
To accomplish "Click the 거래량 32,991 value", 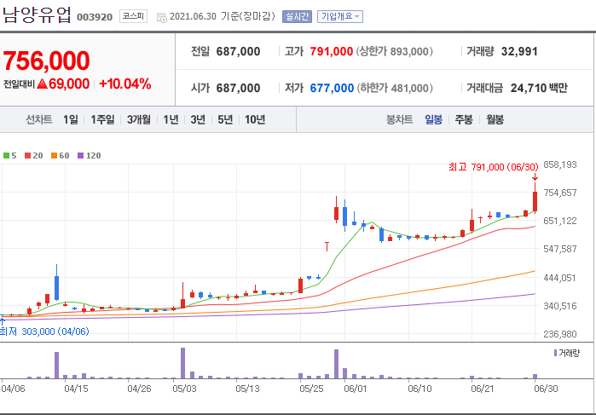I will [x=519, y=51].
